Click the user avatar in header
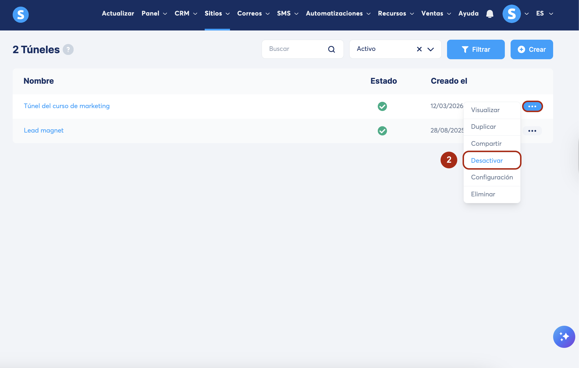579x368 pixels. 511,14
